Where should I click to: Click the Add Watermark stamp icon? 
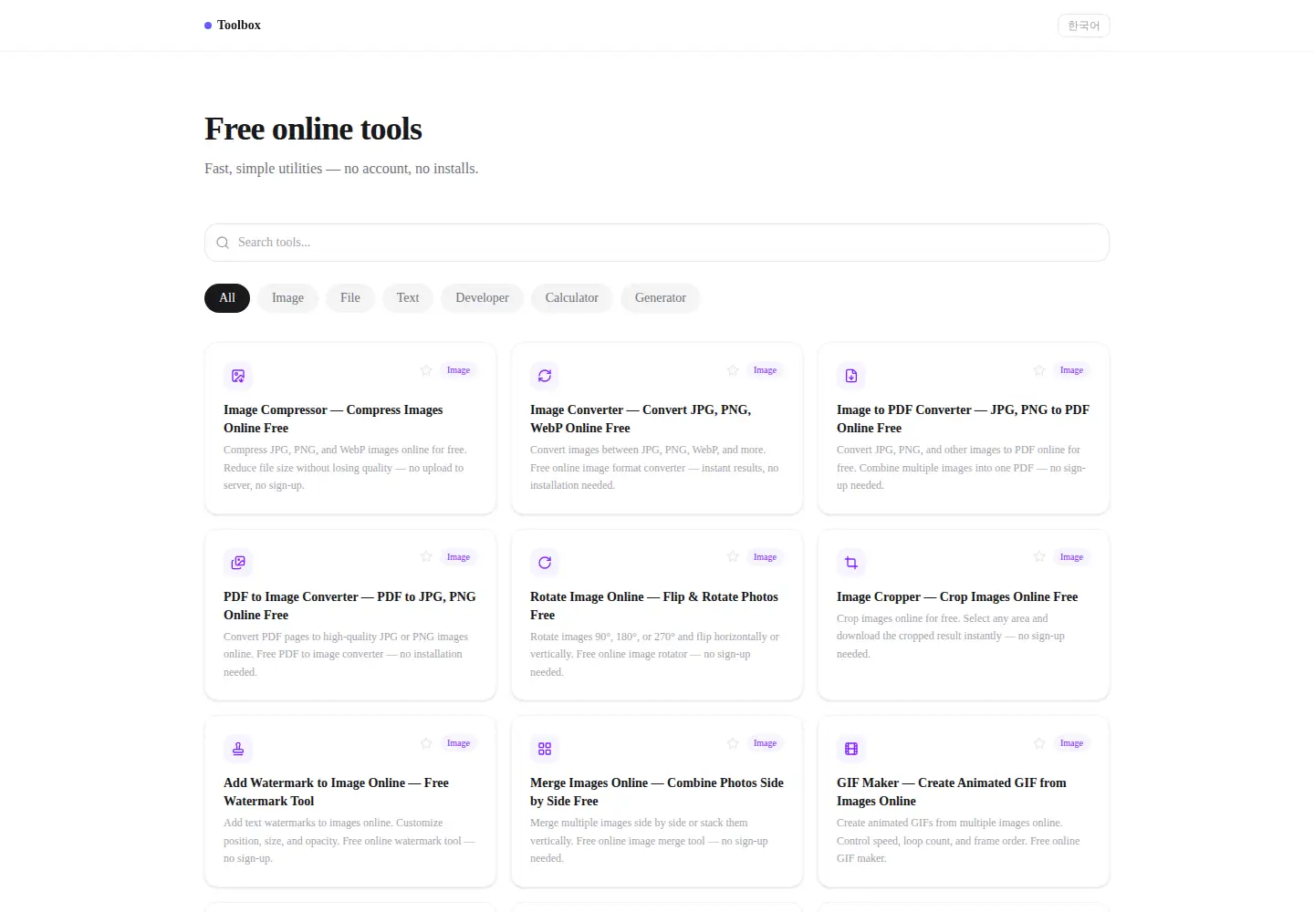(238, 749)
